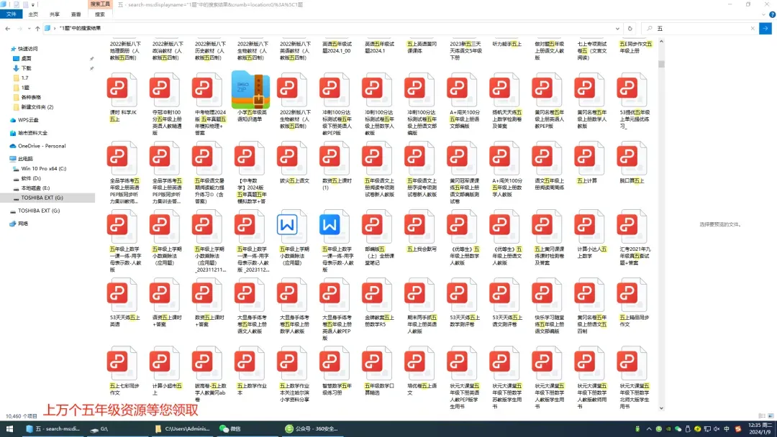Select the highlighted TOSHIBA EXT (G:) entry
The height and width of the screenshot is (437, 777).
point(47,198)
